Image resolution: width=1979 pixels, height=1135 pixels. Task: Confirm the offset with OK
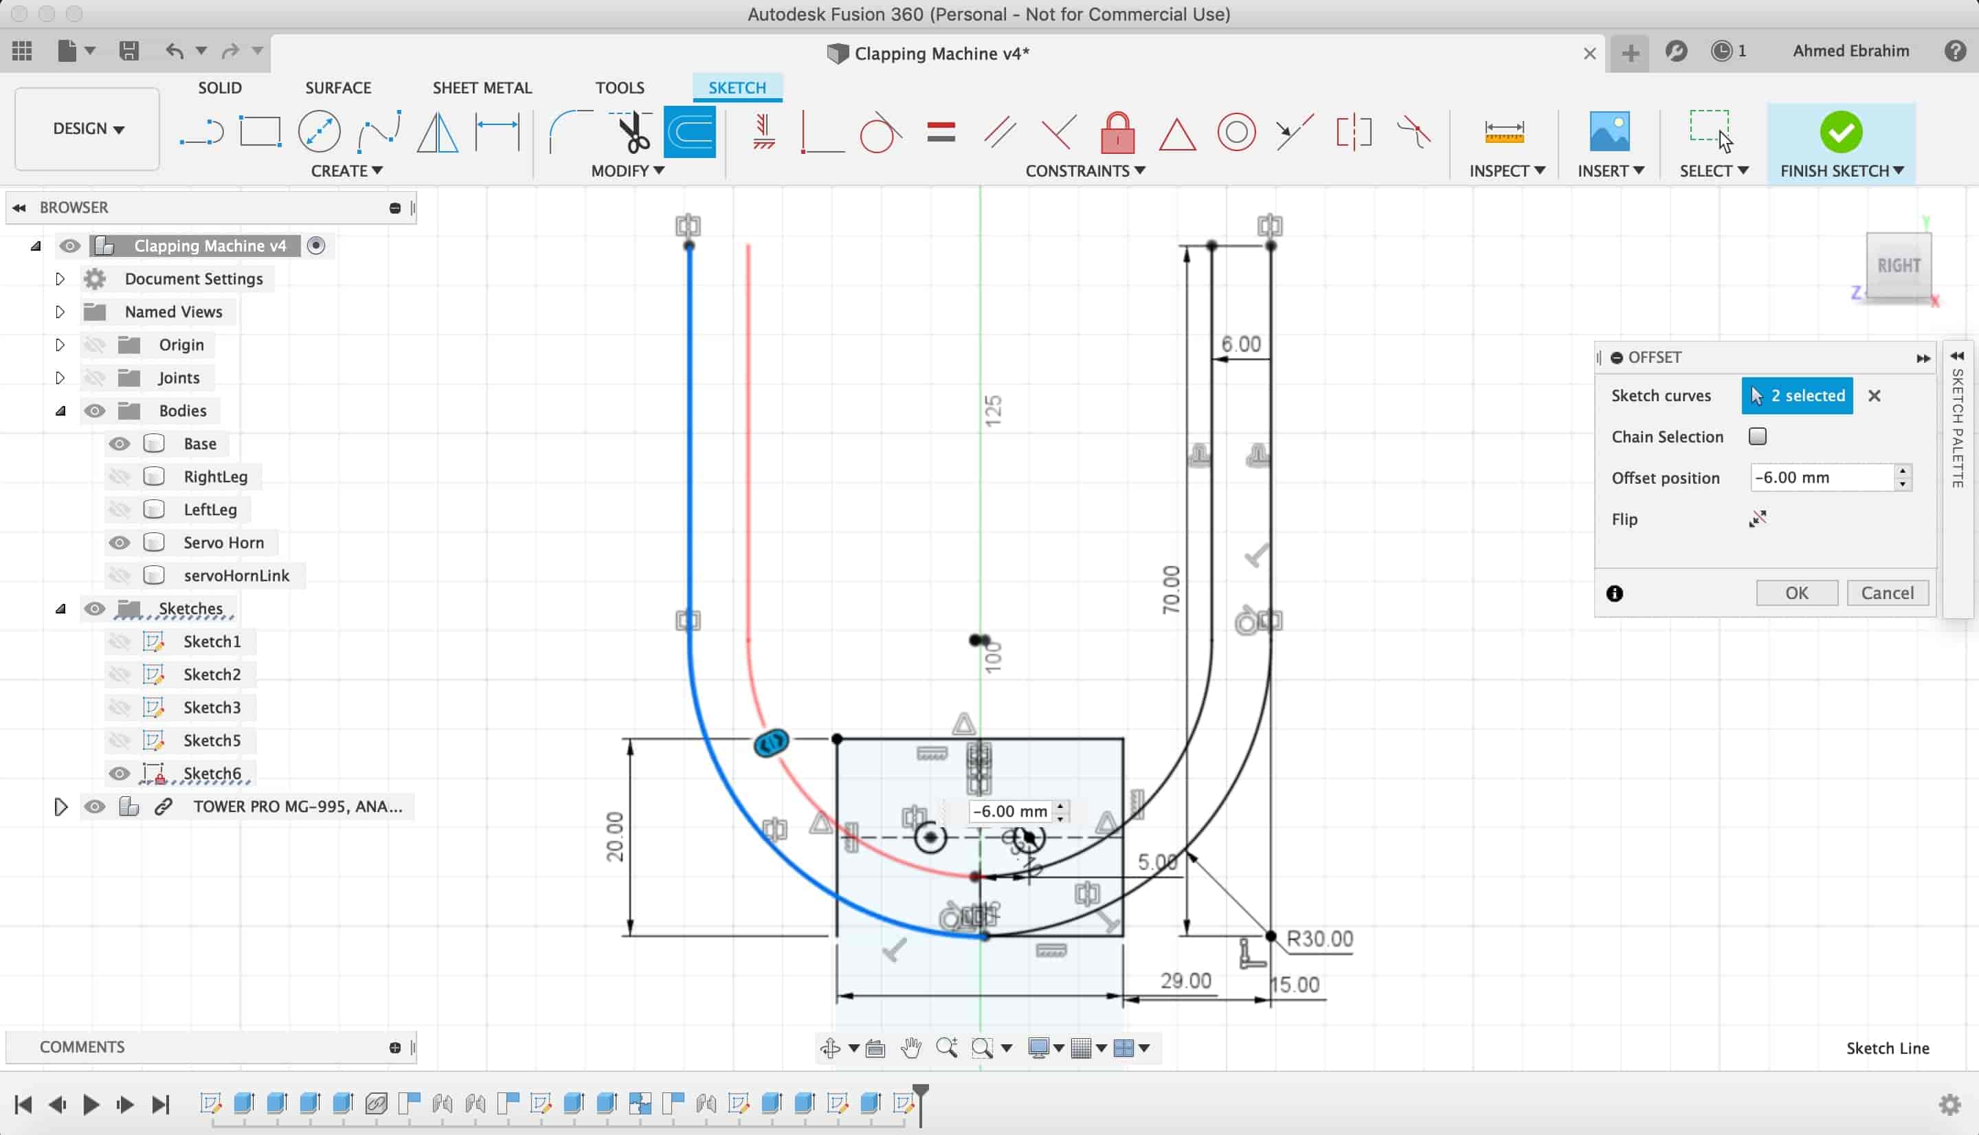point(1797,592)
